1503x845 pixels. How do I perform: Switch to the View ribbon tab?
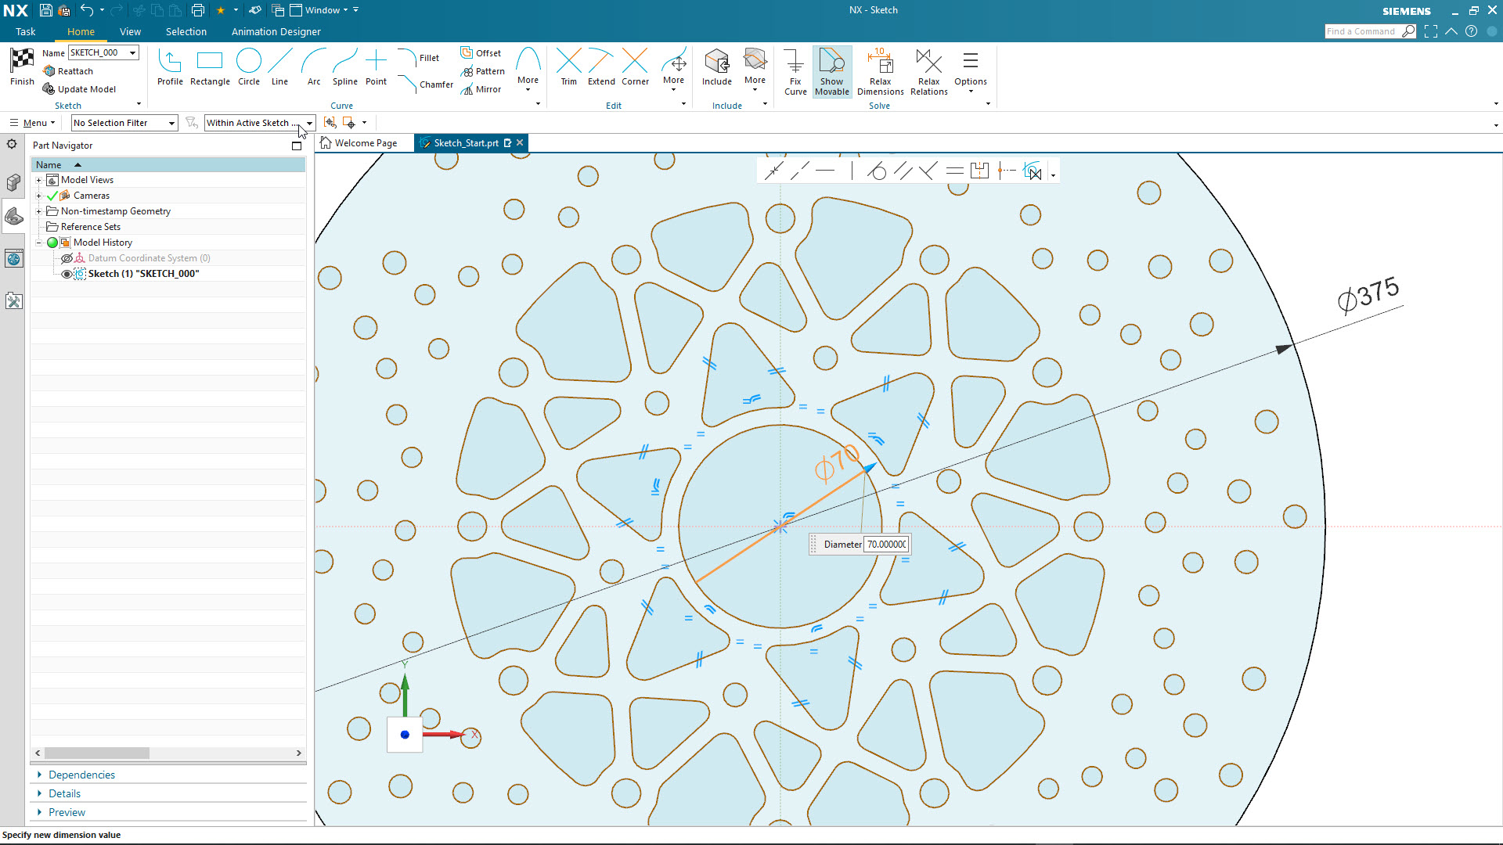click(130, 32)
